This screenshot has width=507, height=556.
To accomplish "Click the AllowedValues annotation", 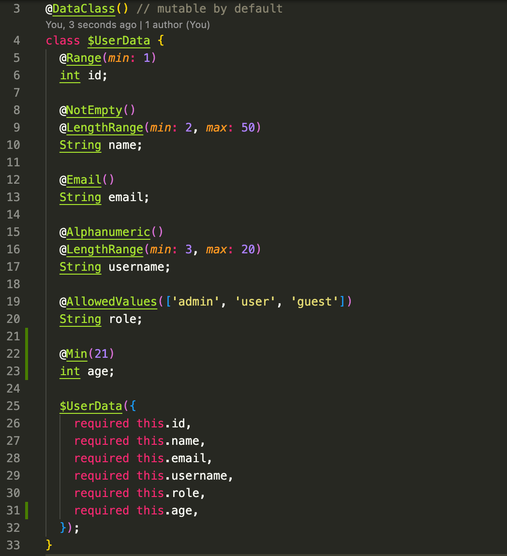I will click(x=112, y=302).
